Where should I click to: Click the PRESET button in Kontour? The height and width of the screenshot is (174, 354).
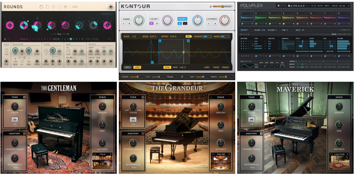(x=226, y=67)
